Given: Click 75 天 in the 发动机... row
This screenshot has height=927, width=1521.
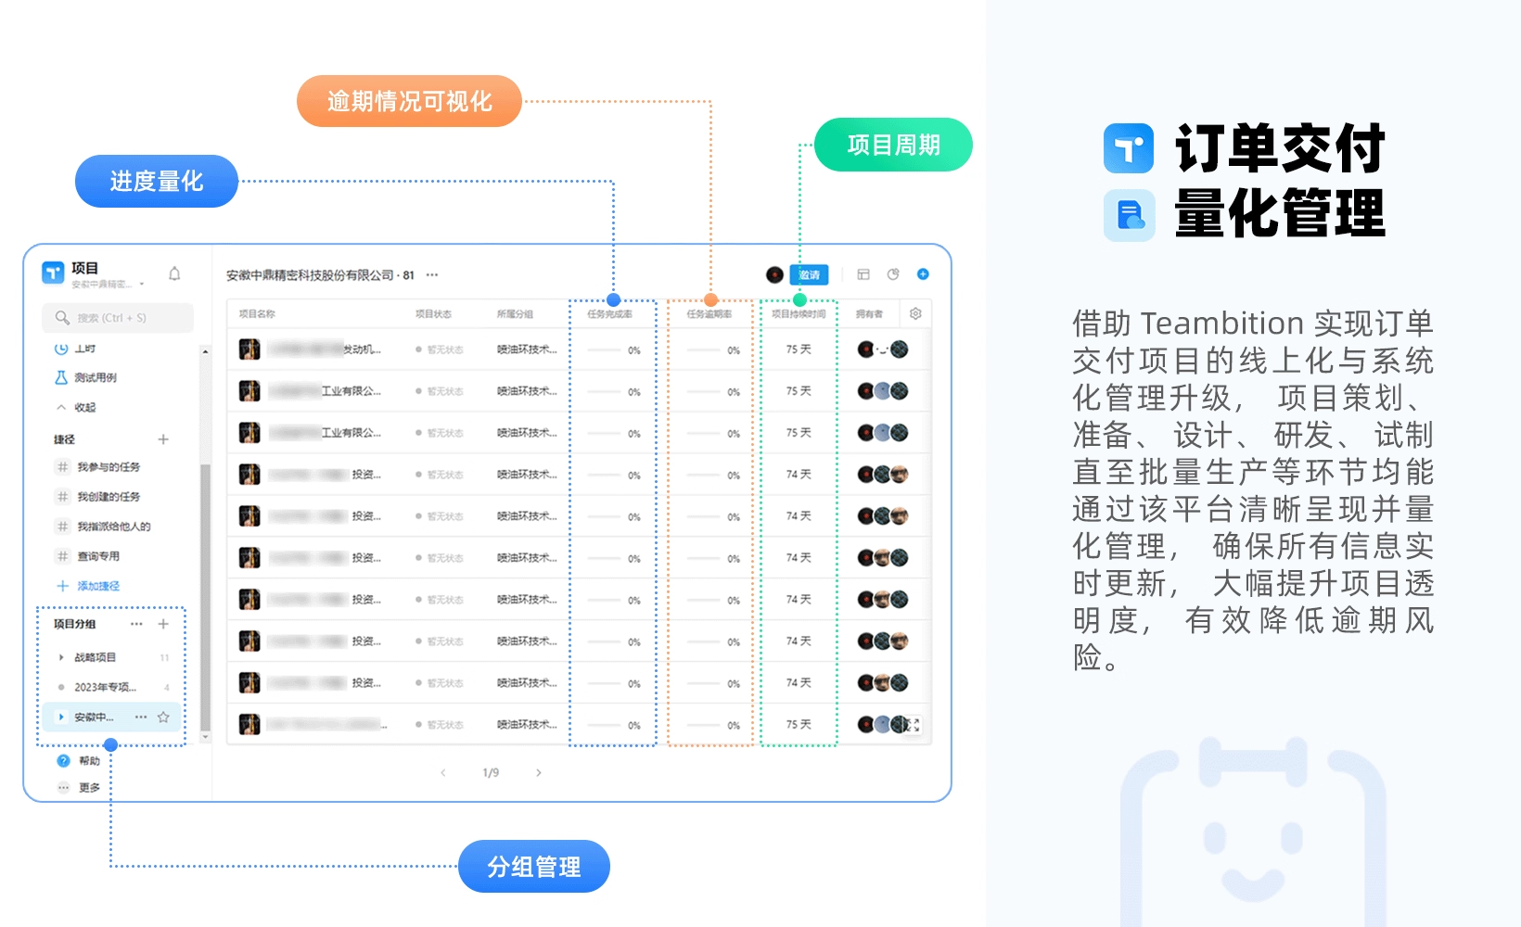Looking at the screenshot, I should (x=799, y=349).
